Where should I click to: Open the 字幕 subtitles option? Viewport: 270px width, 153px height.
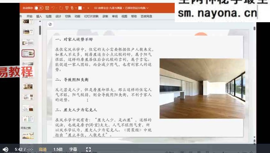pos(73,150)
